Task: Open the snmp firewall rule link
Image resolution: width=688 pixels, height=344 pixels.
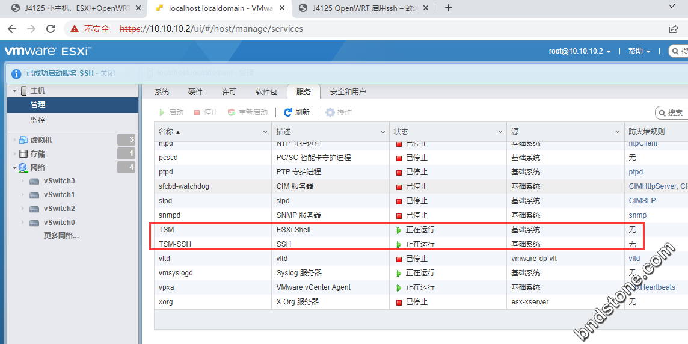Action: point(637,215)
